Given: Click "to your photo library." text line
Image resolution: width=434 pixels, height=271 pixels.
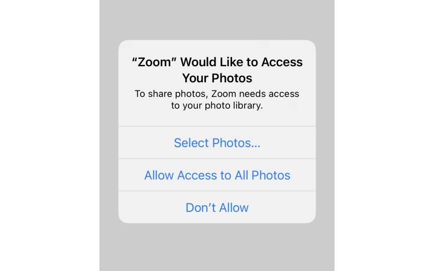Looking at the screenshot, I should tap(217, 105).
